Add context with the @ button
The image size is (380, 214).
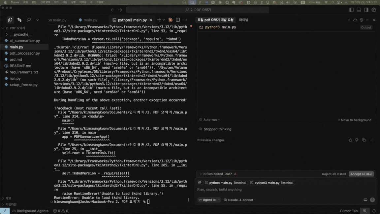[x=200, y=183]
